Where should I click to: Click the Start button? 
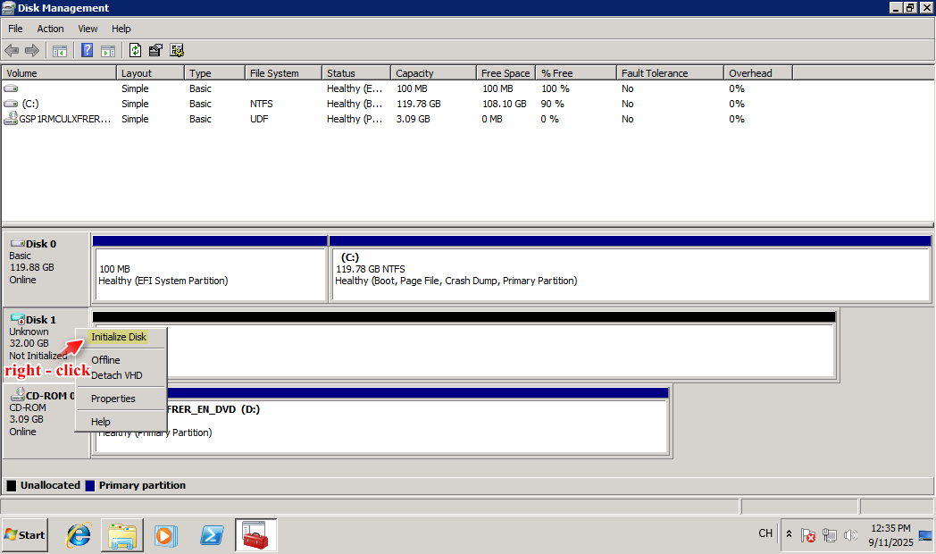[x=25, y=535]
